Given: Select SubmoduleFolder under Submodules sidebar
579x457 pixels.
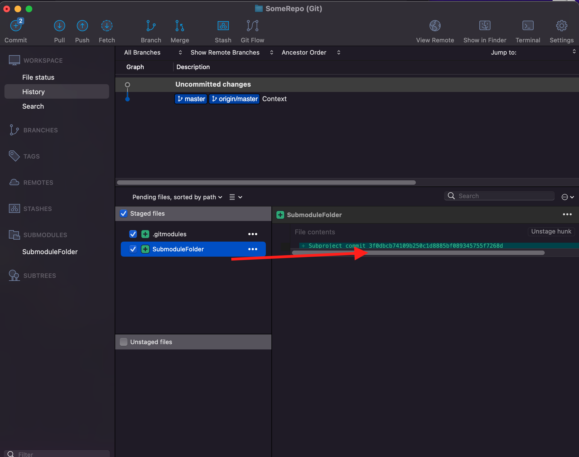Looking at the screenshot, I should point(50,252).
